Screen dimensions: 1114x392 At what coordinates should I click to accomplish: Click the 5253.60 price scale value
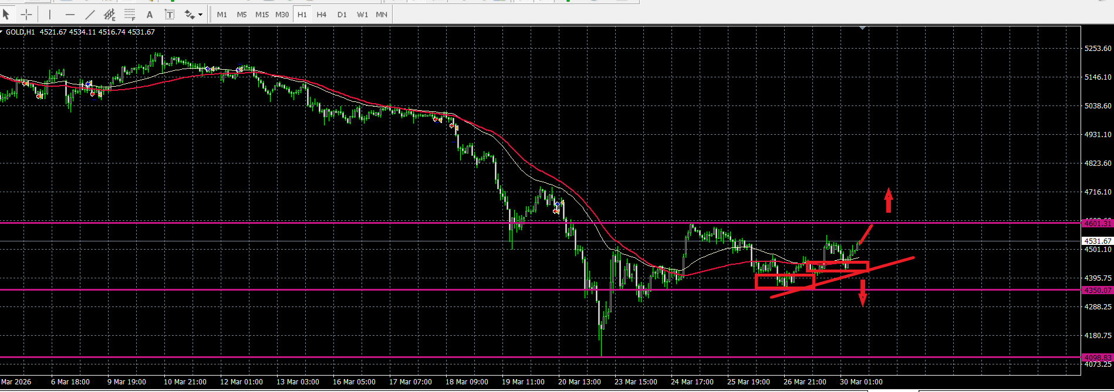pos(1098,49)
